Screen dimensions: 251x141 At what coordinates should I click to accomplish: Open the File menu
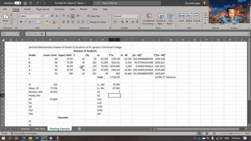tap(5, 9)
